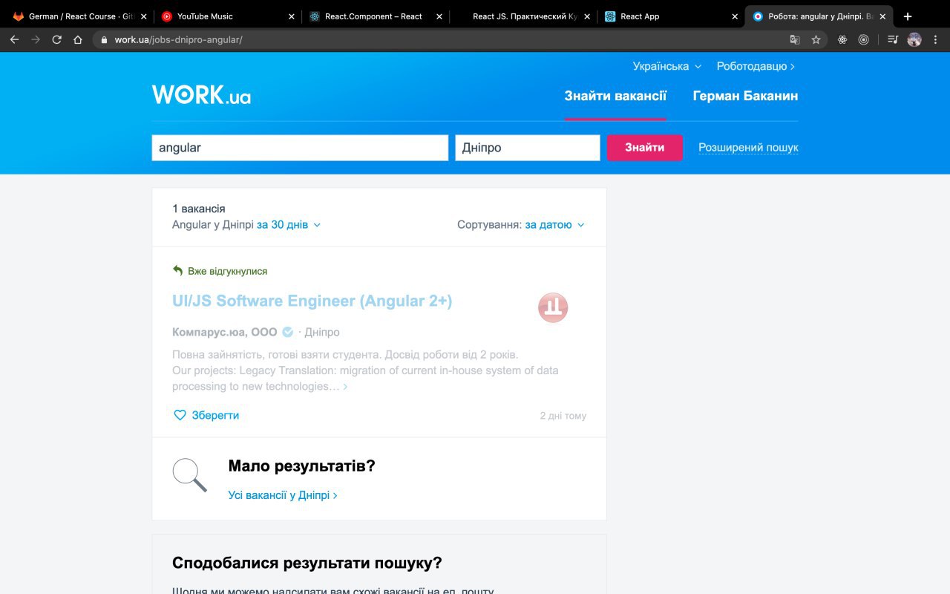Open Компарус.юа, ООО company page
Image resolution: width=950 pixels, height=594 pixels.
225,332
